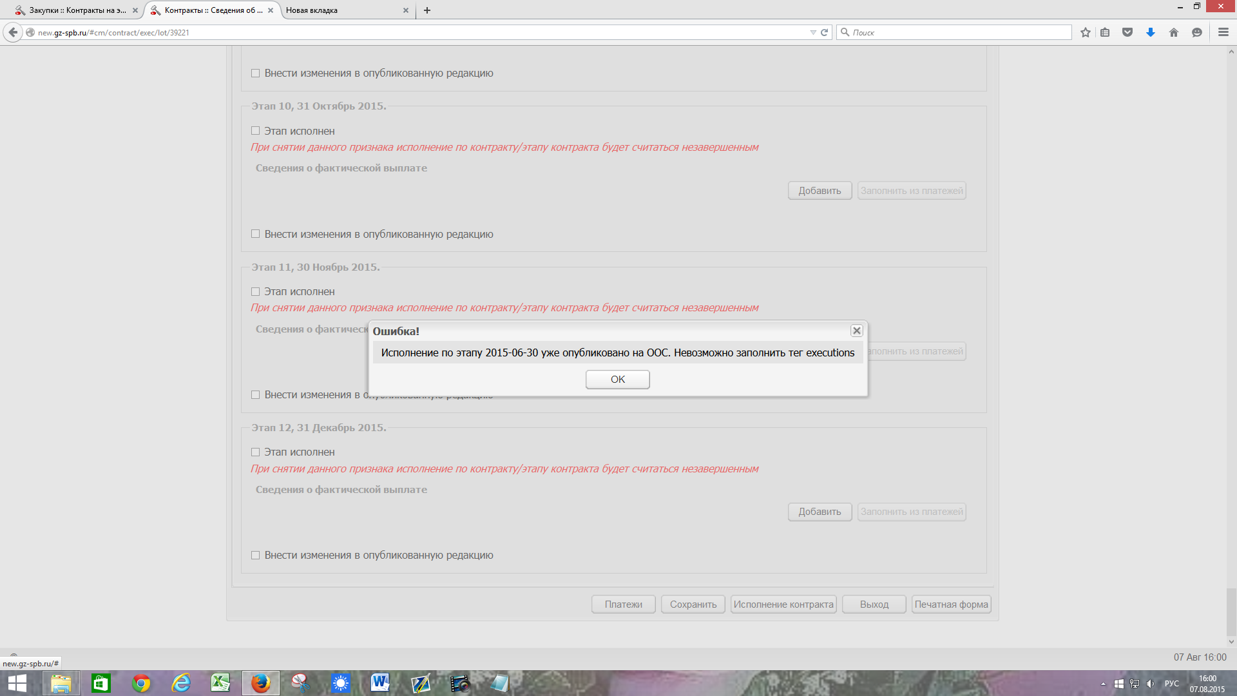This screenshot has width=1237, height=696.
Task: Open Google Chrome from the taskbar
Action: [141, 683]
